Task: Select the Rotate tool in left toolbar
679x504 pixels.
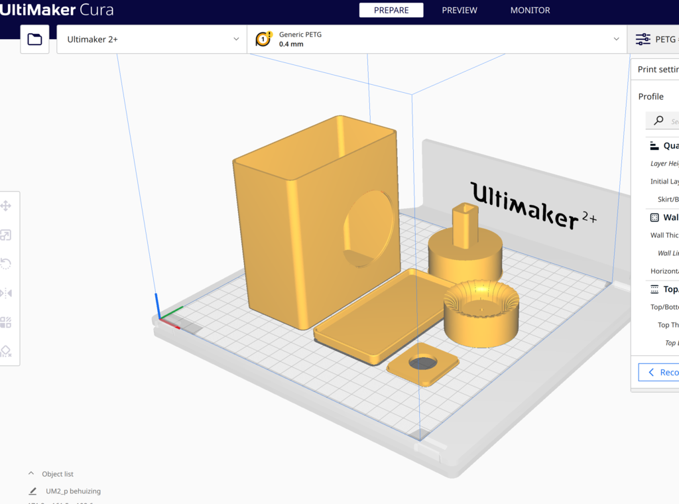Action: [5, 264]
